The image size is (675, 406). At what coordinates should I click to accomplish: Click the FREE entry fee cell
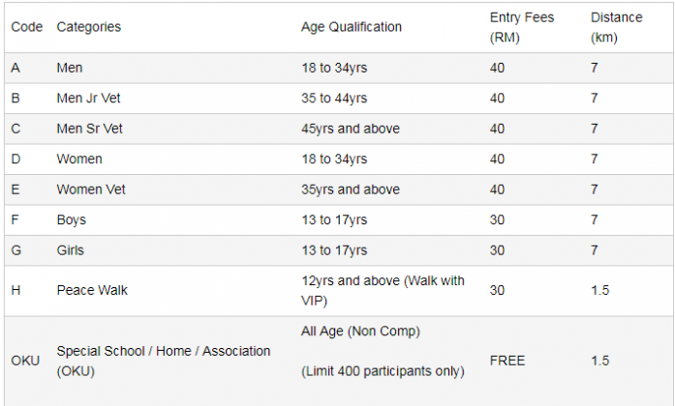[x=507, y=361]
